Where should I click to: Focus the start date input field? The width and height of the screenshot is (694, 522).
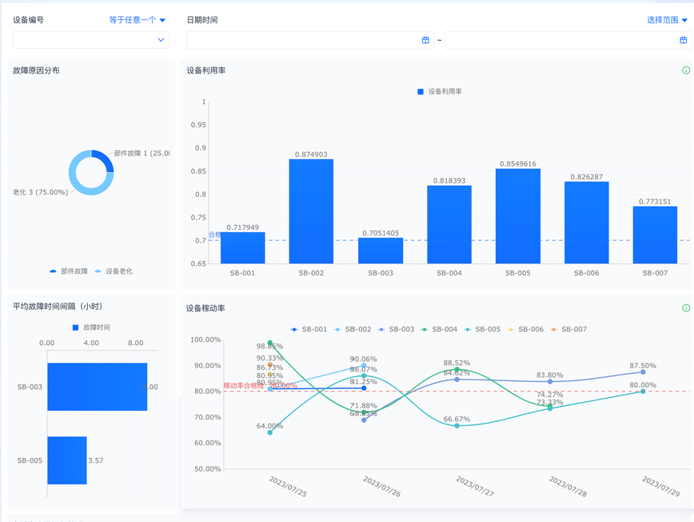pyautogui.click(x=310, y=40)
